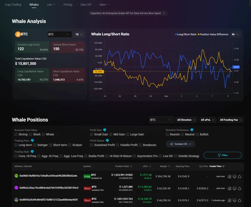Enable the Stable Profit checkbox
The image size is (251, 207).
tap(86, 156)
